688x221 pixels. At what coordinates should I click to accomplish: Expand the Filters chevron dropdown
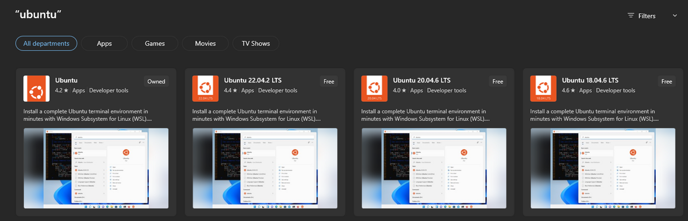(675, 16)
